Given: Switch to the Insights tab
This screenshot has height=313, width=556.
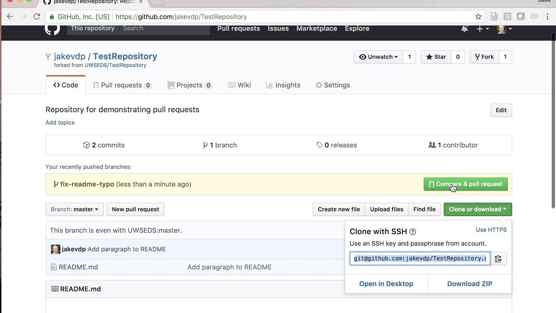Looking at the screenshot, I should (283, 85).
